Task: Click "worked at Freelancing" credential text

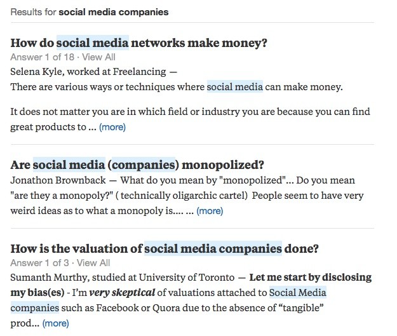Action: pyautogui.click(x=117, y=71)
